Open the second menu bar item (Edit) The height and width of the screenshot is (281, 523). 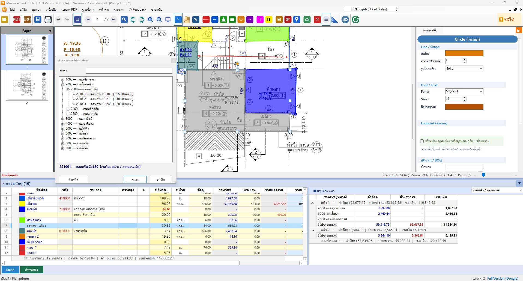pos(23,10)
